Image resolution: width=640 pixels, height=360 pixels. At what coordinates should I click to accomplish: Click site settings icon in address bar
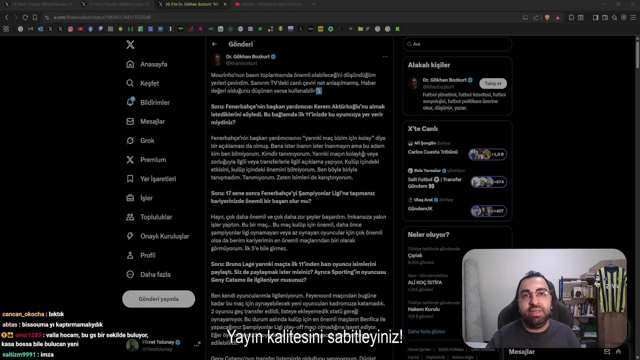(x=46, y=17)
